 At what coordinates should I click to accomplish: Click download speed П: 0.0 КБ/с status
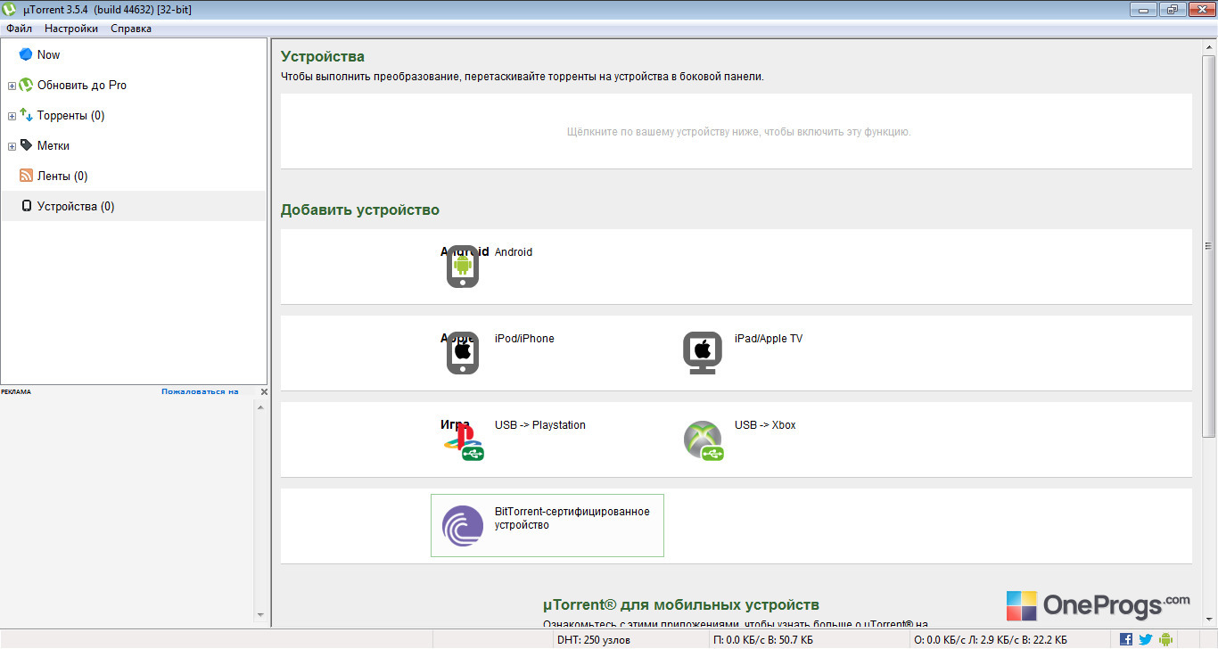coord(763,640)
